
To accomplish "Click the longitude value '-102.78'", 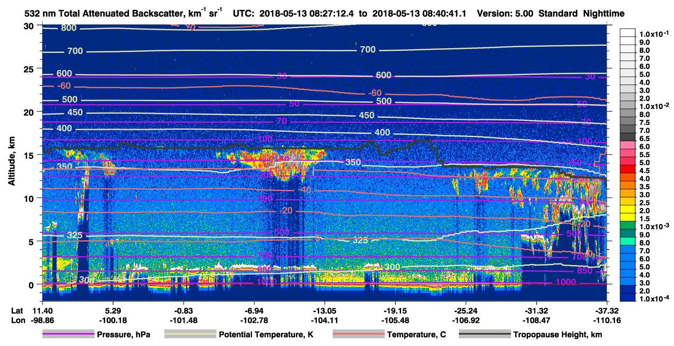I will [x=254, y=321].
